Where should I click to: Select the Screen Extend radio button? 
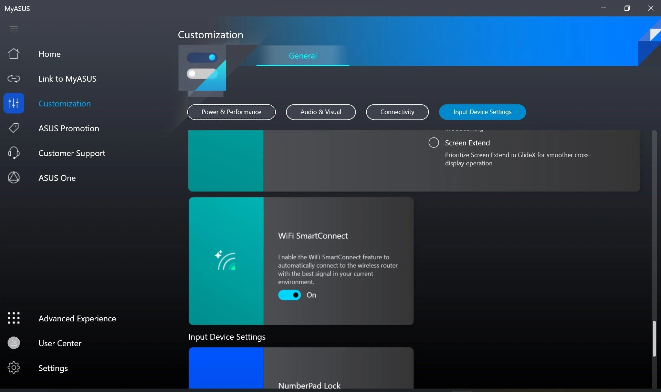(434, 143)
